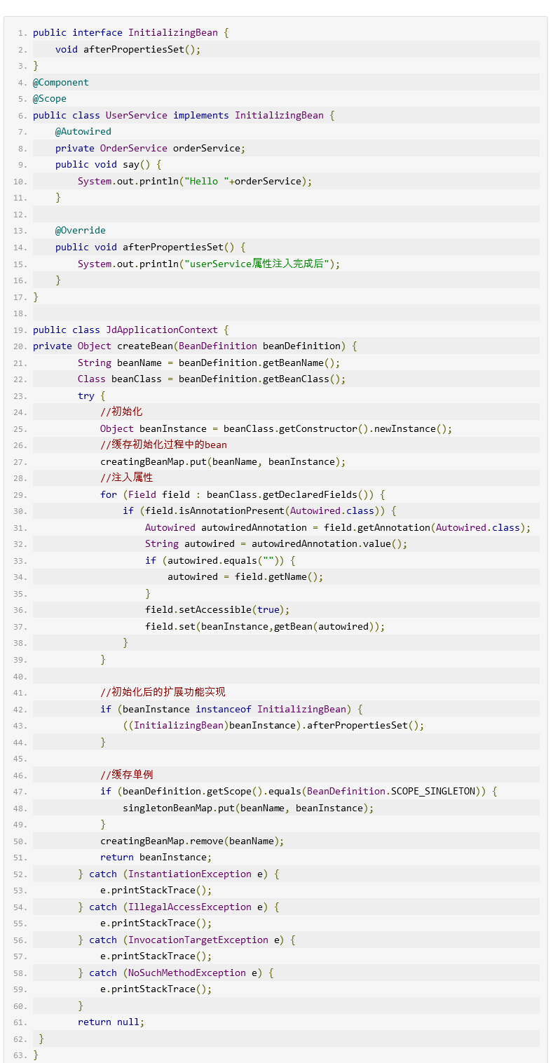
Task: Click the "void afterPropertiesSet();" declaration
Action: 128,49
